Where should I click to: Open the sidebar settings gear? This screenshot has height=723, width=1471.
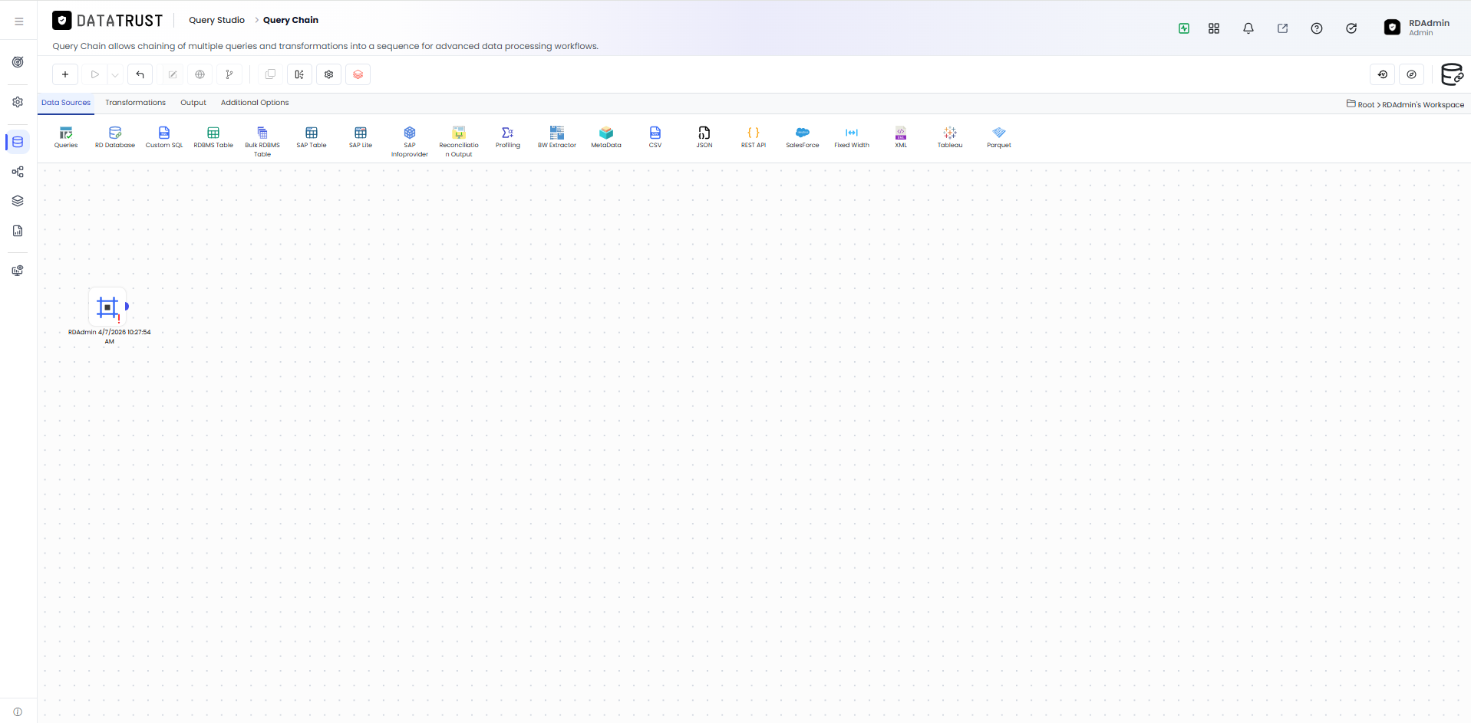[x=18, y=102]
